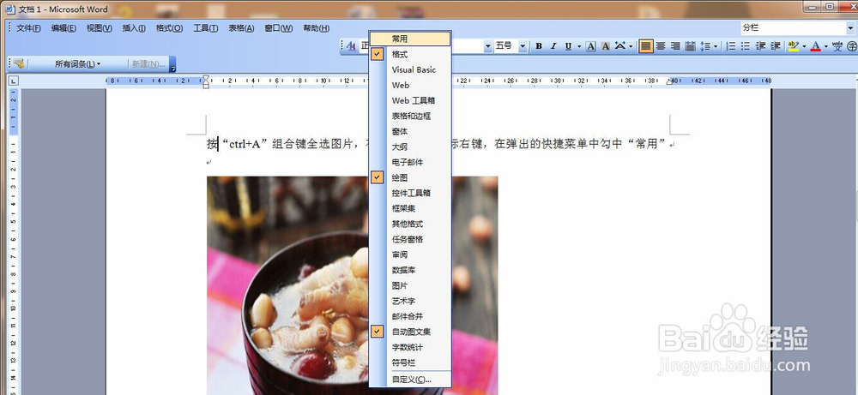This screenshot has width=858, height=395.
Task: Open the 编辑 menu
Action: click(x=63, y=28)
